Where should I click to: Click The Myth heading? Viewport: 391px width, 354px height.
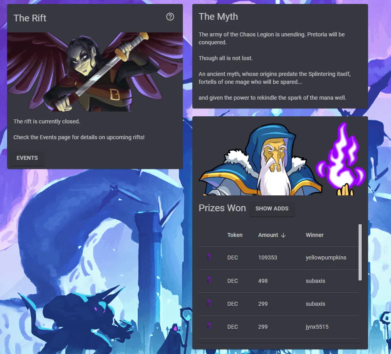tap(218, 17)
